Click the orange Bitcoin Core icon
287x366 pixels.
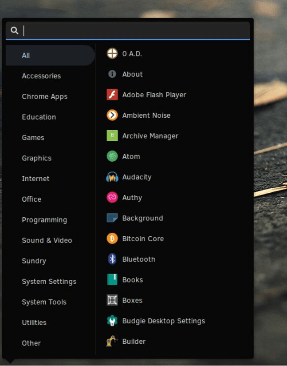tap(112, 239)
